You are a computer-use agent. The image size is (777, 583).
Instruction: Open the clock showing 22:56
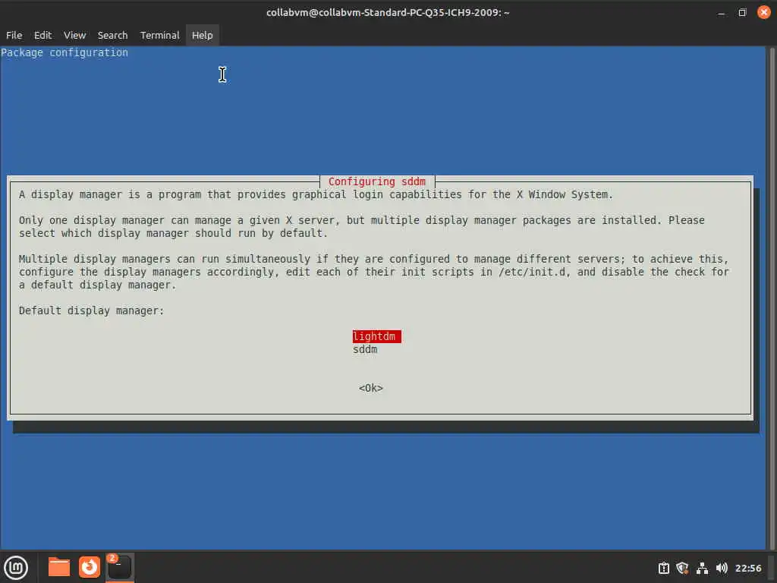(x=747, y=568)
